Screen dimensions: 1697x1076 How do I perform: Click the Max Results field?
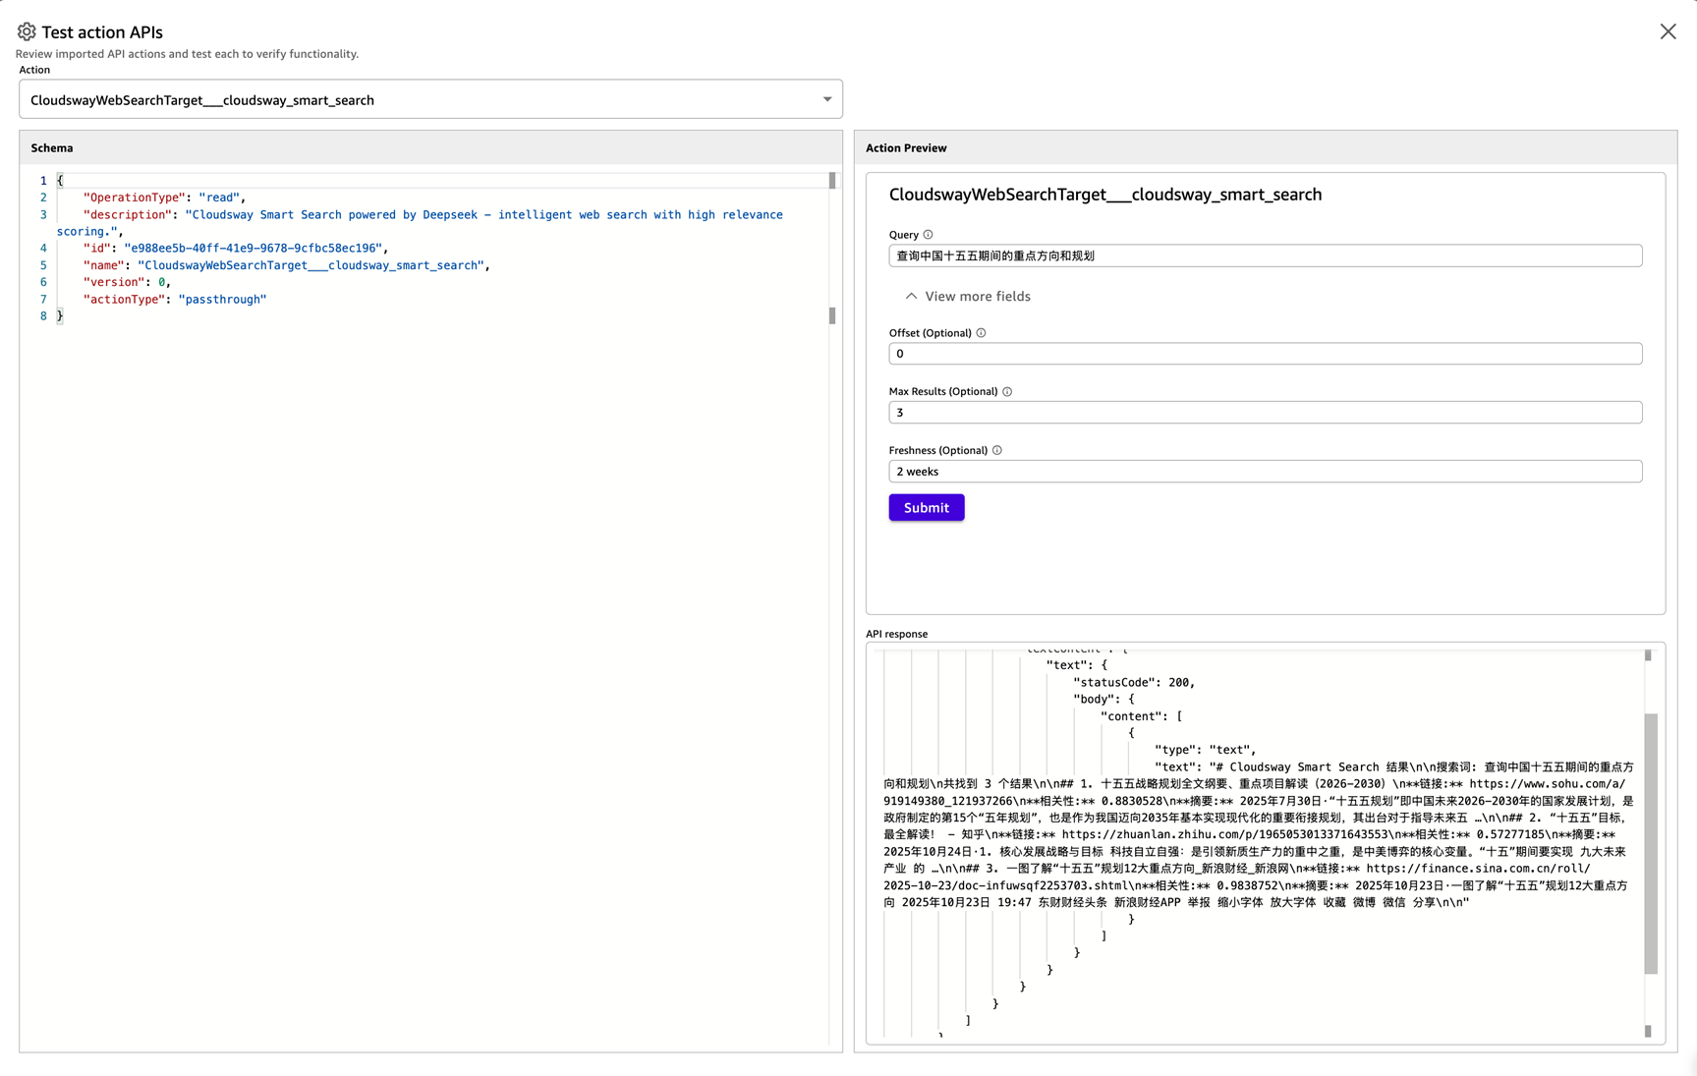1265,413
